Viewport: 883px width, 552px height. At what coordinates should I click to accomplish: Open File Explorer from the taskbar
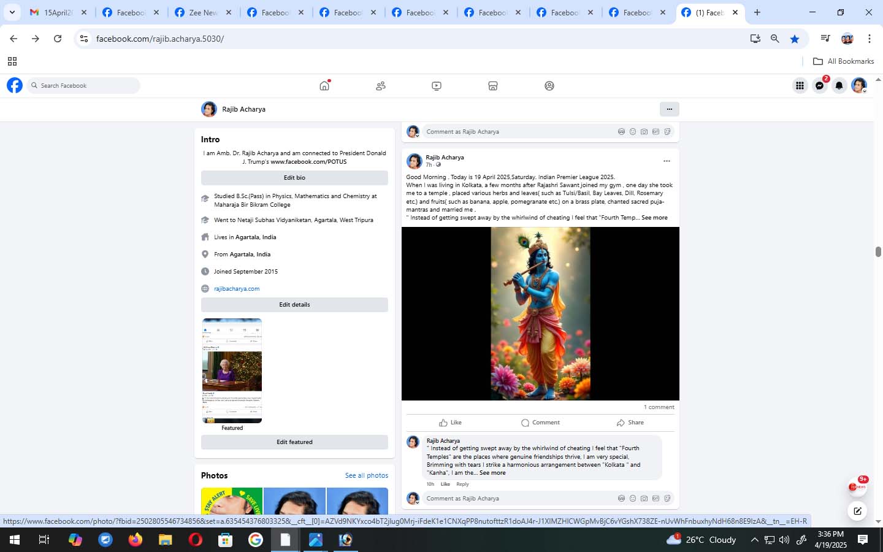[165, 540]
